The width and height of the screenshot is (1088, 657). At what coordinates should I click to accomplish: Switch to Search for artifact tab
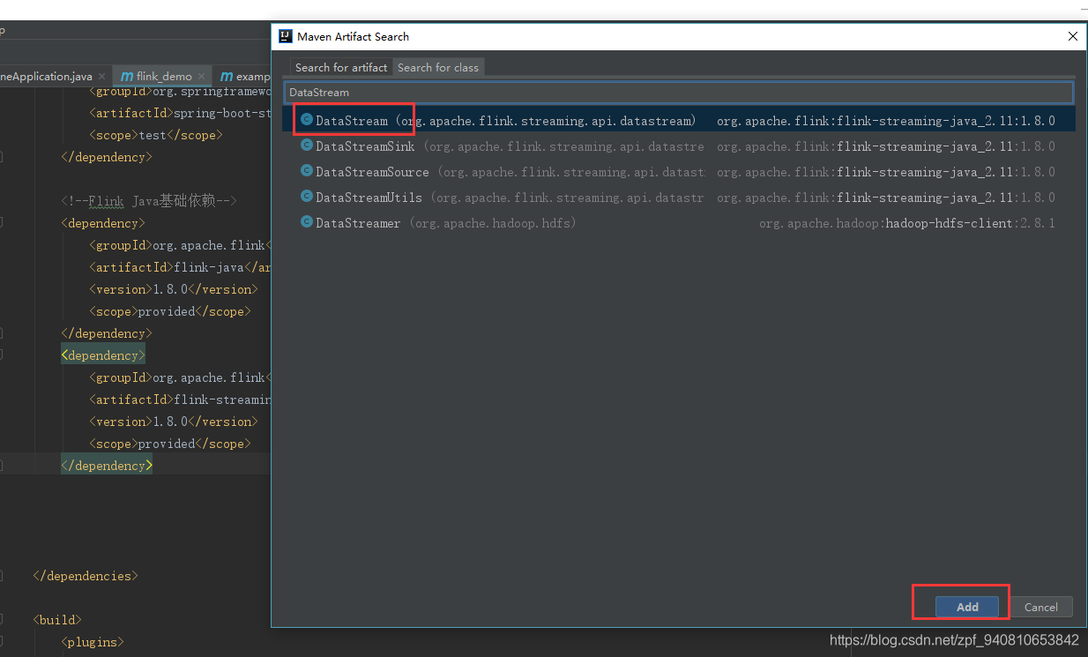point(341,67)
